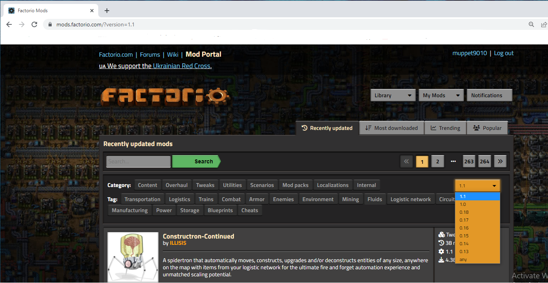Click the share page icon

click(544, 24)
